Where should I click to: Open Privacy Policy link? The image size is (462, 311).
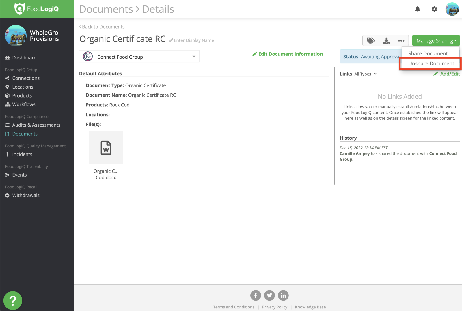(x=275, y=307)
